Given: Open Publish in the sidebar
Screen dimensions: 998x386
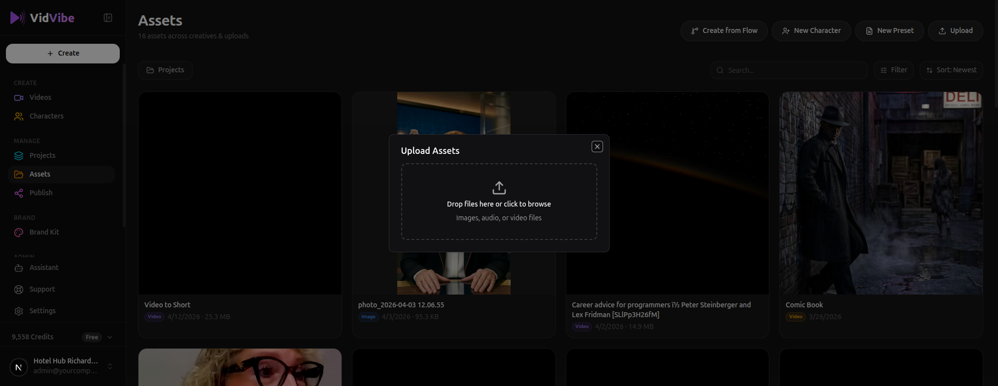Looking at the screenshot, I should (x=62, y=193).
